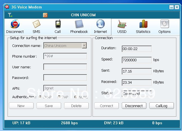Click the New profile button
The image size is (182, 131).
(21, 106)
